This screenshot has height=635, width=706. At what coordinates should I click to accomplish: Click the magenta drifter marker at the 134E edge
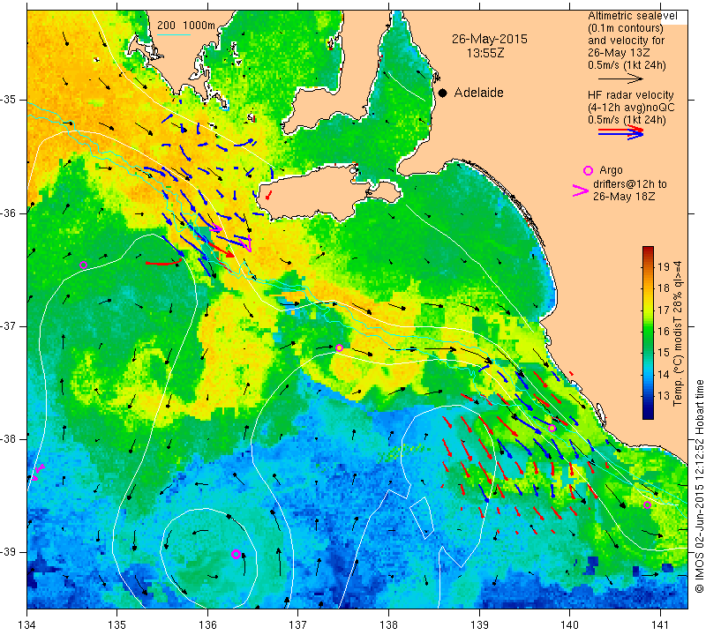click(x=38, y=471)
